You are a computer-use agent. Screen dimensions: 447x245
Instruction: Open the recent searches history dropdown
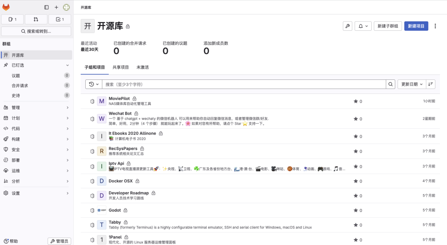pyautogui.click(x=94, y=84)
